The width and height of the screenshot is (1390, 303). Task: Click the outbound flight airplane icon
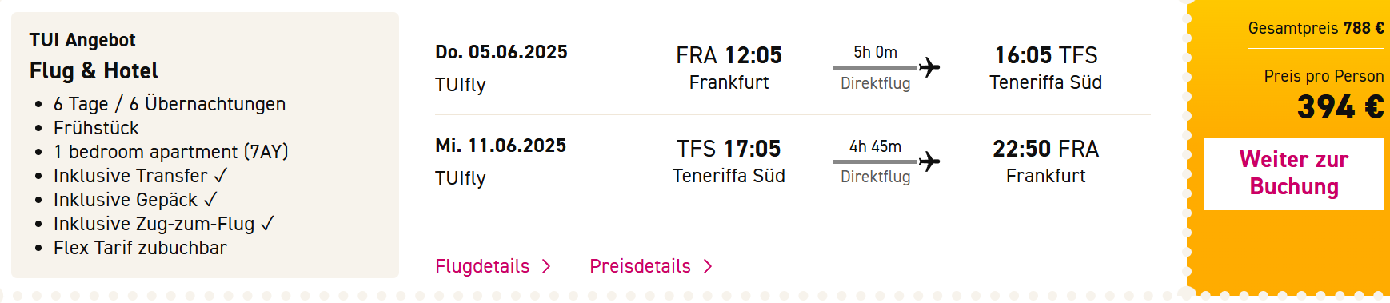tap(929, 67)
